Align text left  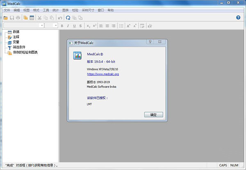point(101,26)
